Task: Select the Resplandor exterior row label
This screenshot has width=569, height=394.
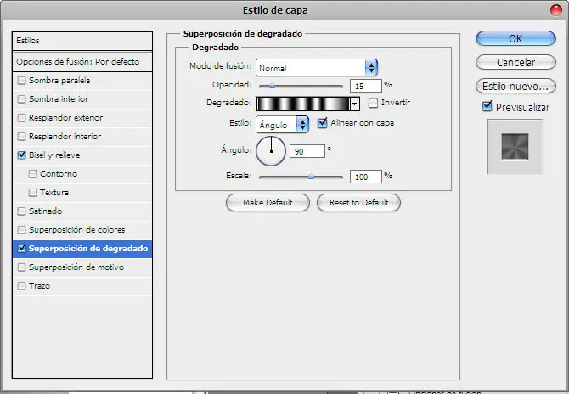Action: [x=66, y=117]
